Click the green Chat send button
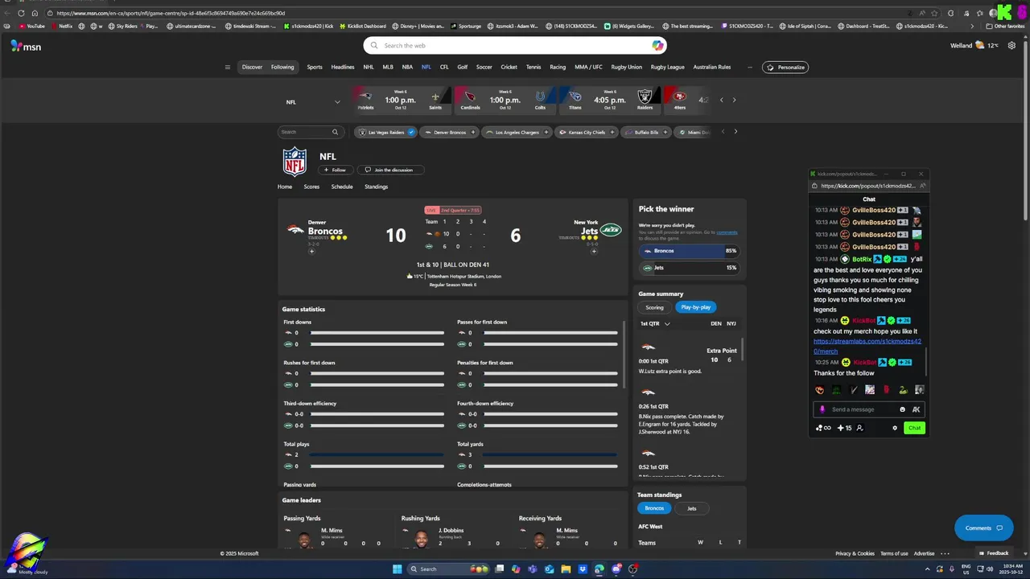 coord(914,428)
